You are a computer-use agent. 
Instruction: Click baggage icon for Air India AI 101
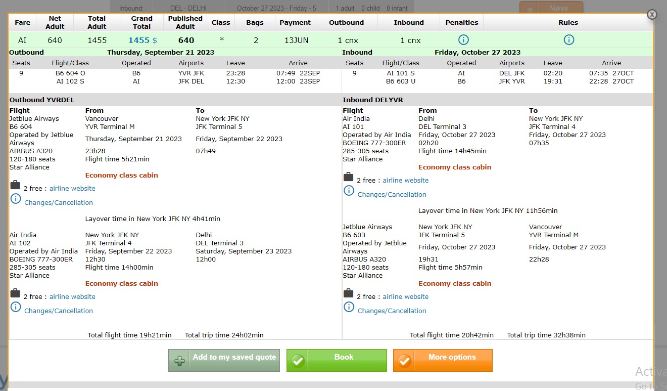pyautogui.click(x=348, y=177)
